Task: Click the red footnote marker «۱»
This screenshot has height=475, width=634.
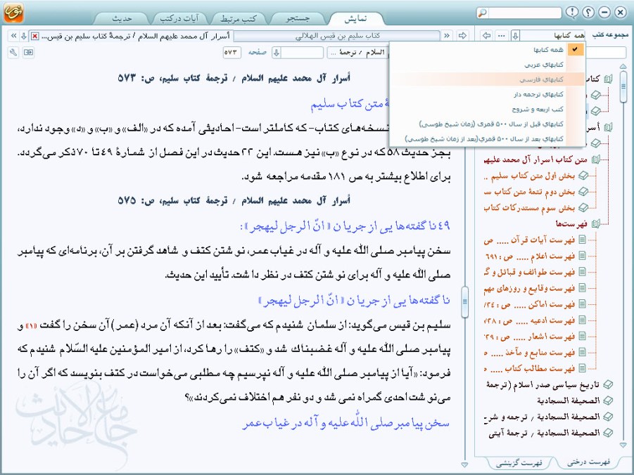Action: 32,325
